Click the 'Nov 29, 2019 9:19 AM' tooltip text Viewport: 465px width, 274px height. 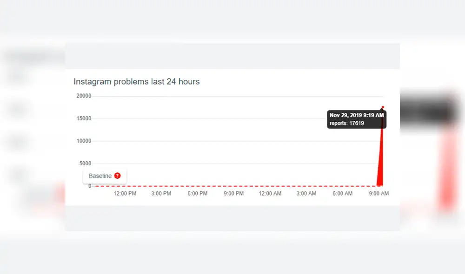pyautogui.click(x=357, y=115)
